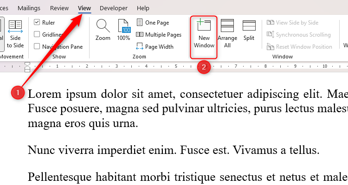The width and height of the screenshot is (348, 185).
Task: Click Reset Window Position option
Action: click(x=299, y=46)
